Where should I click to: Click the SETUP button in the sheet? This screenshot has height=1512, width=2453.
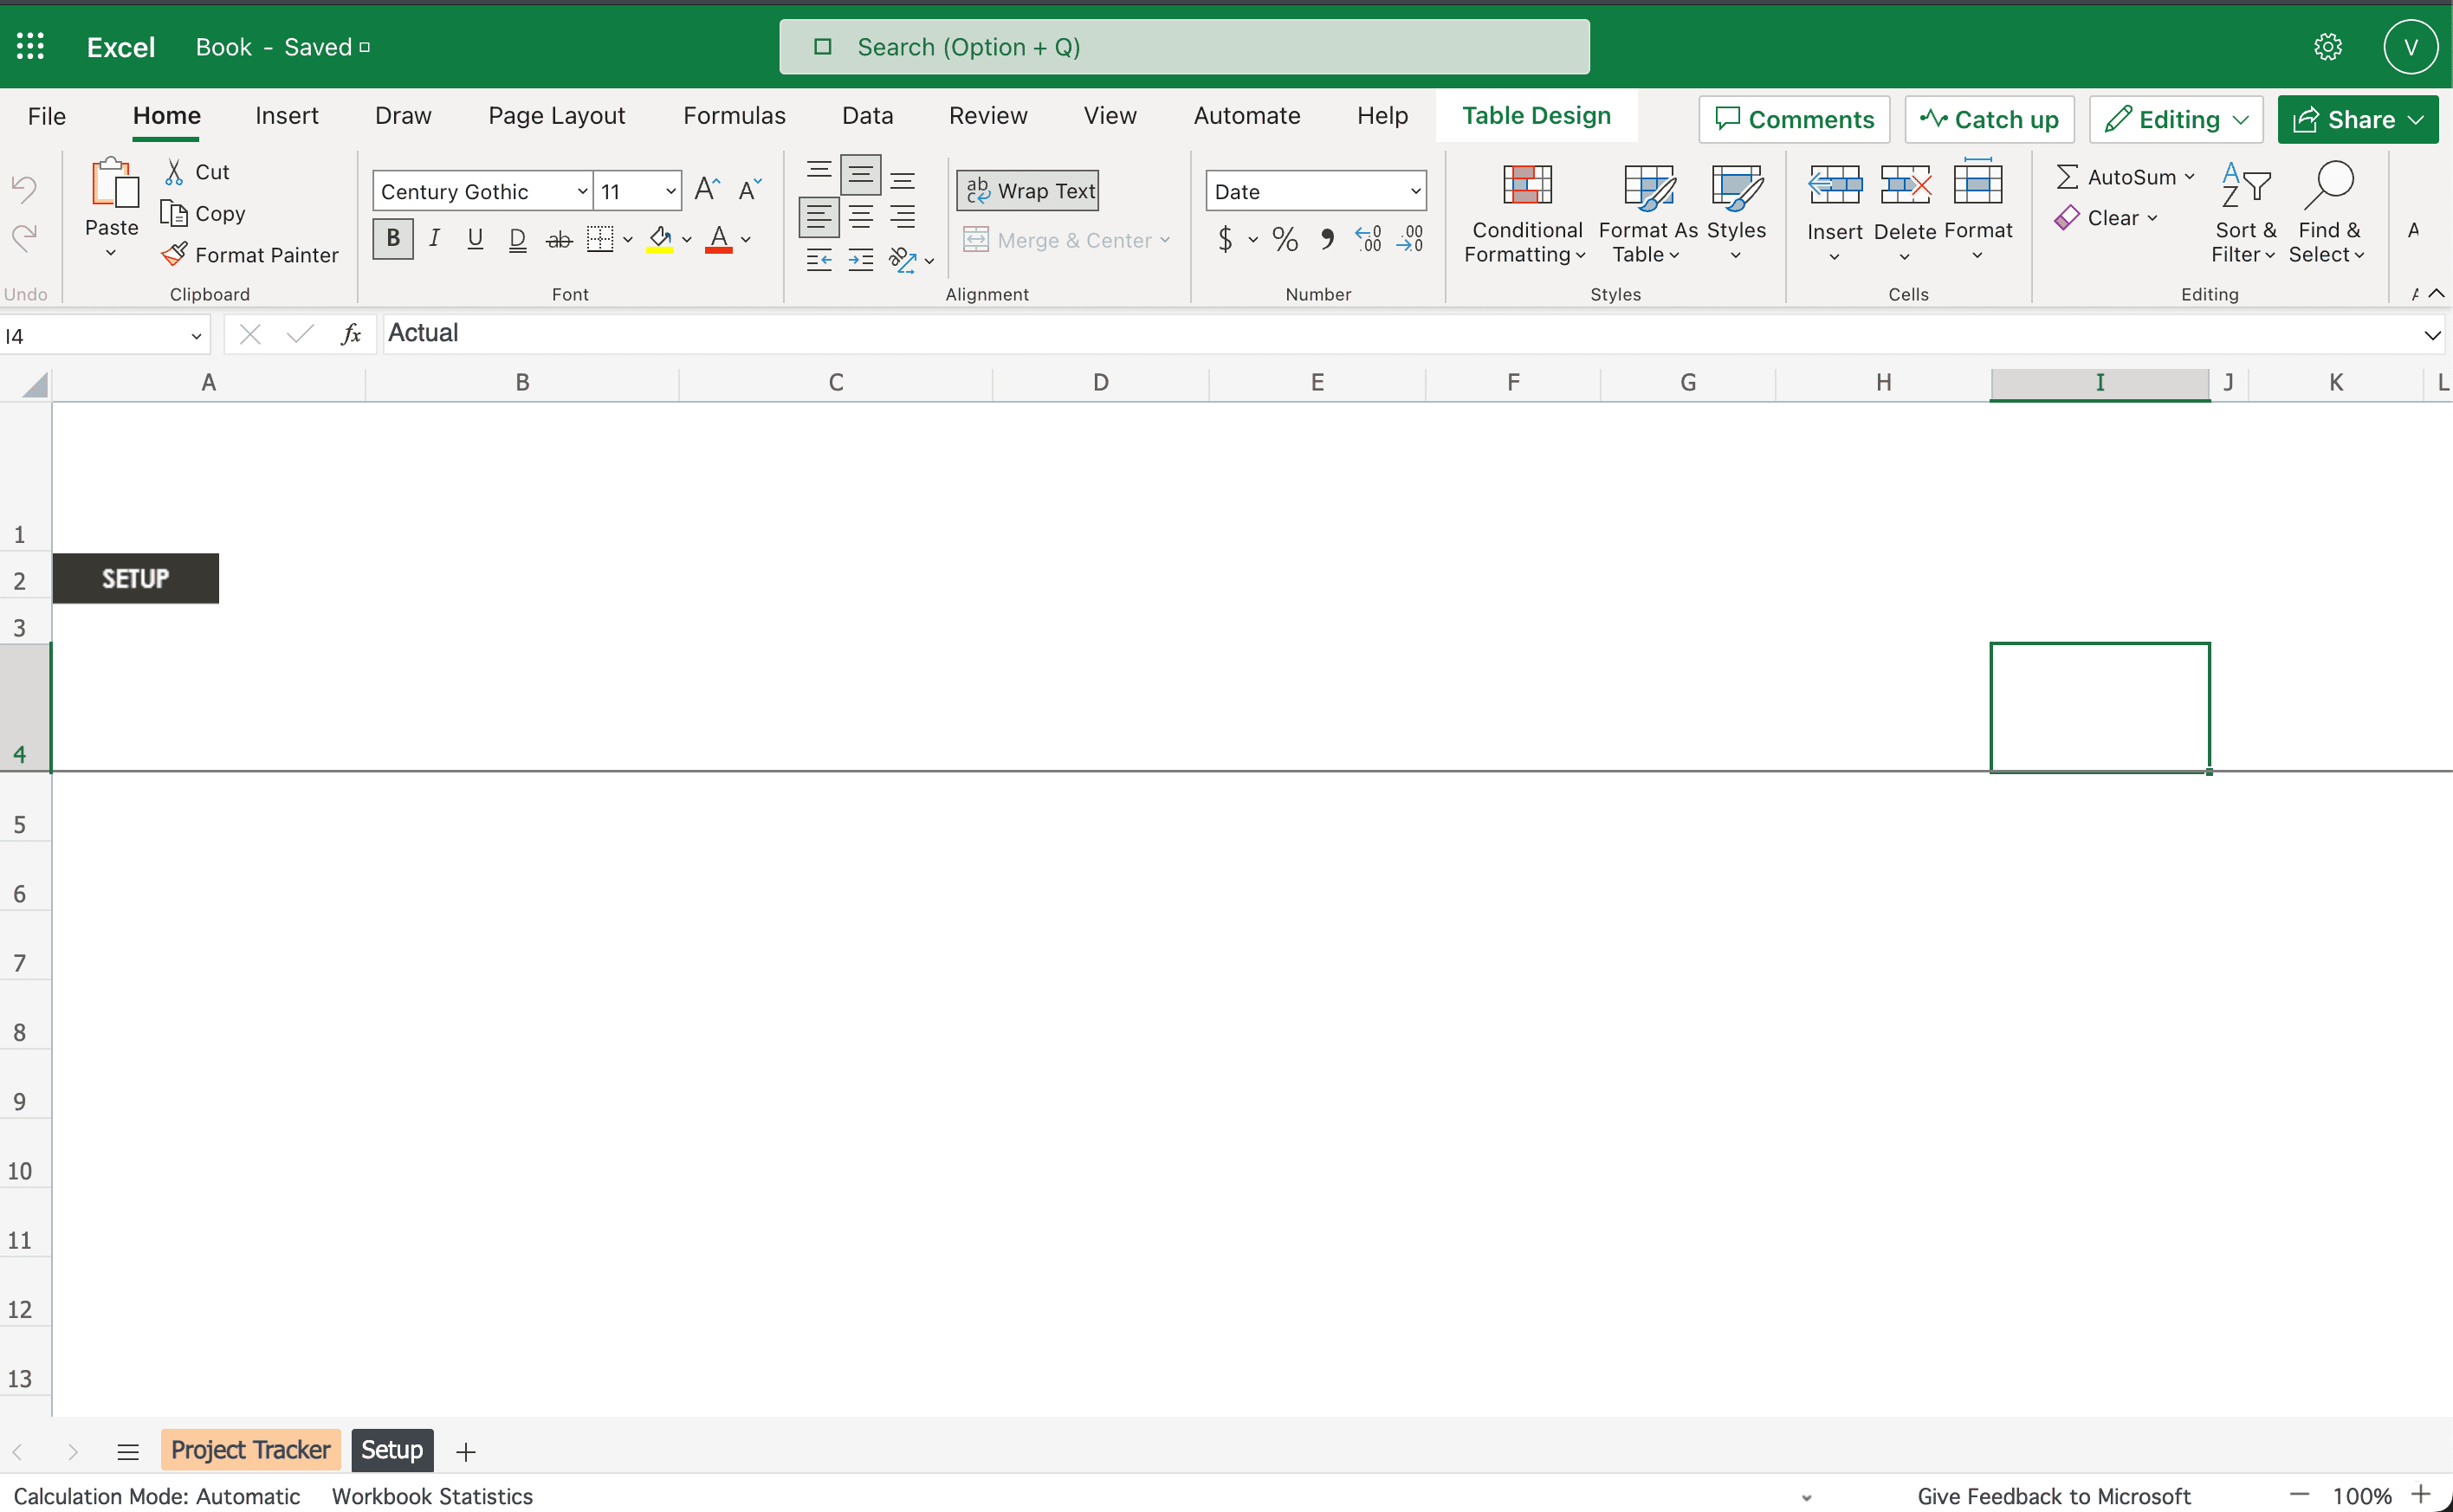[x=136, y=578]
